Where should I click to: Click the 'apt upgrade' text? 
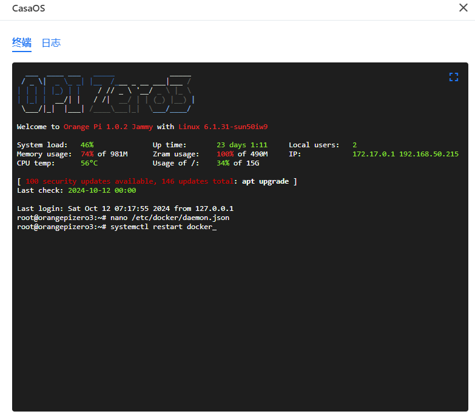tap(265, 181)
